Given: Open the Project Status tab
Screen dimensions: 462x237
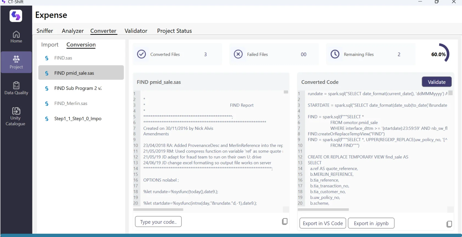Looking at the screenshot, I should pyautogui.click(x=174, y=31).
